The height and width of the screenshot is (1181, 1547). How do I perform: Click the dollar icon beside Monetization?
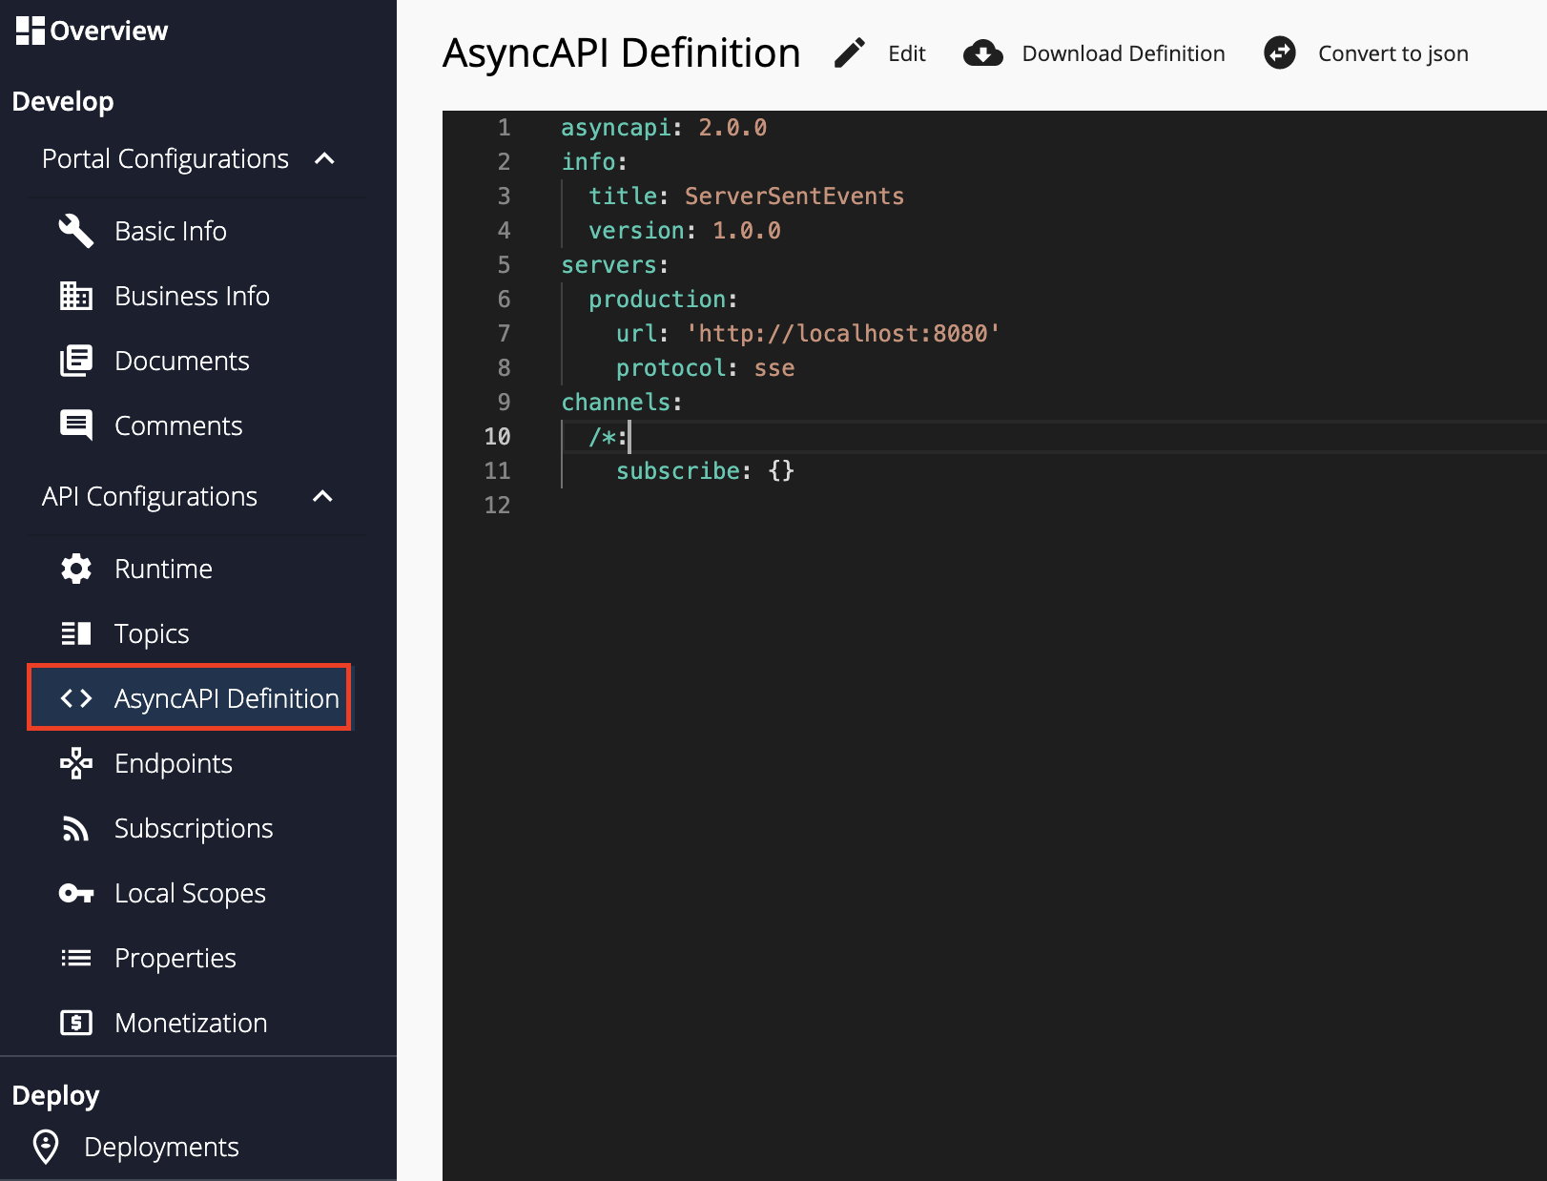coord(76,1023)
